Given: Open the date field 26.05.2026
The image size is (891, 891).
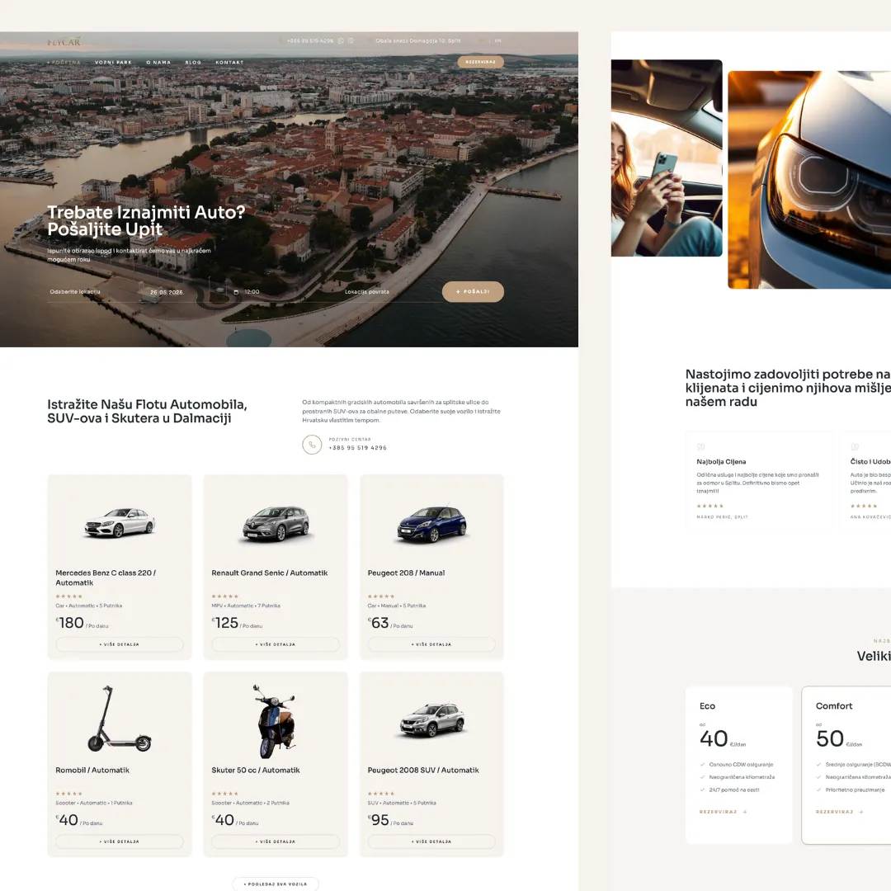Looking at the screenshot, I should 167,292.
